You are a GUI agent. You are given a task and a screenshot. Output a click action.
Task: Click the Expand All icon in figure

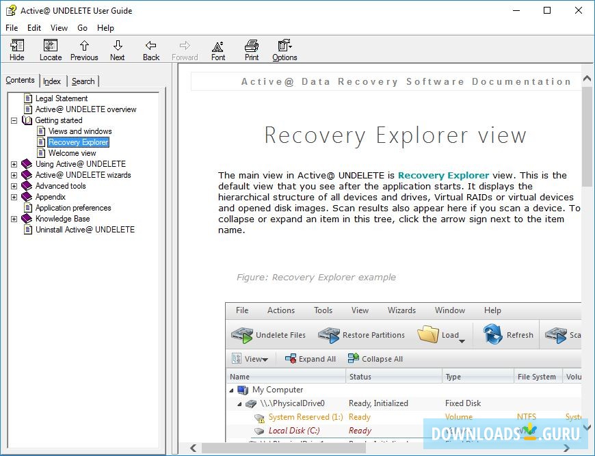coord(291,358)
